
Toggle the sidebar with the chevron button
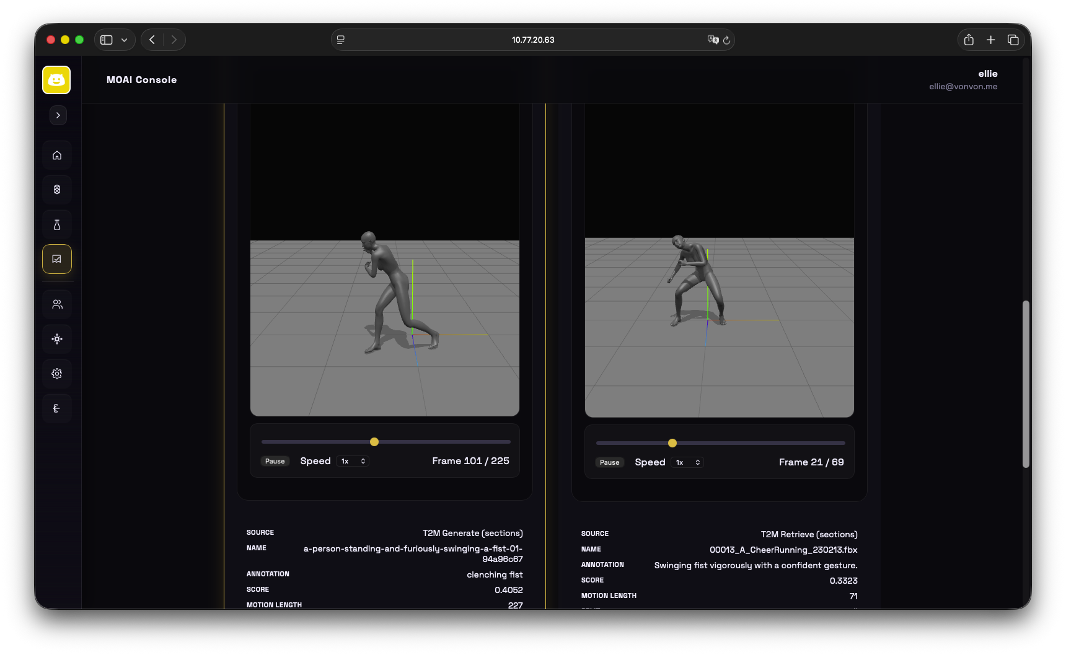58,115
